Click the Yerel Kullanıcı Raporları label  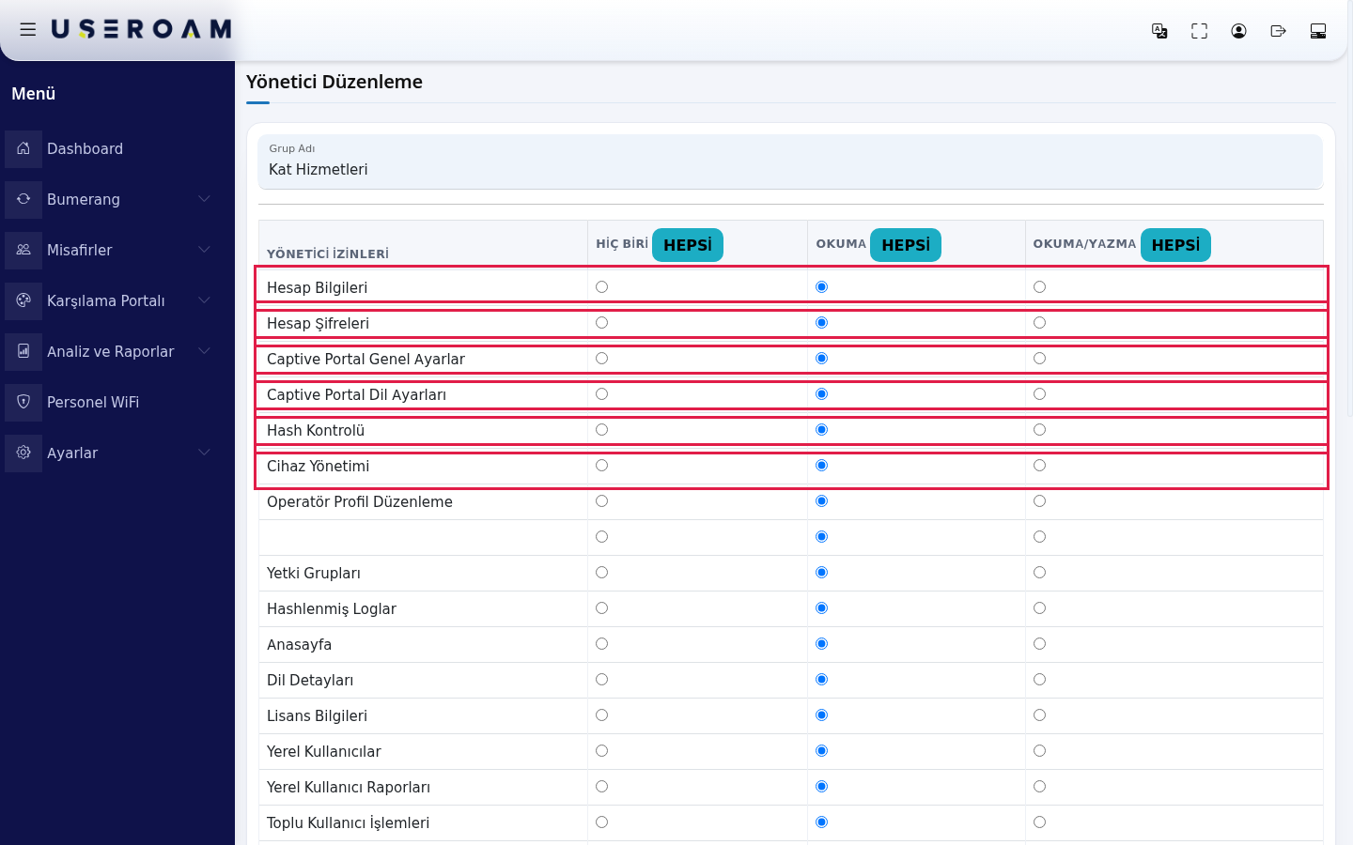[349, 787]
